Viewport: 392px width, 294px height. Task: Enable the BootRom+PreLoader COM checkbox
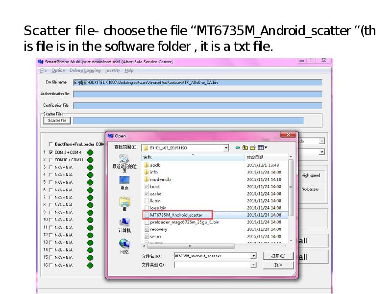tap(50, 145)
